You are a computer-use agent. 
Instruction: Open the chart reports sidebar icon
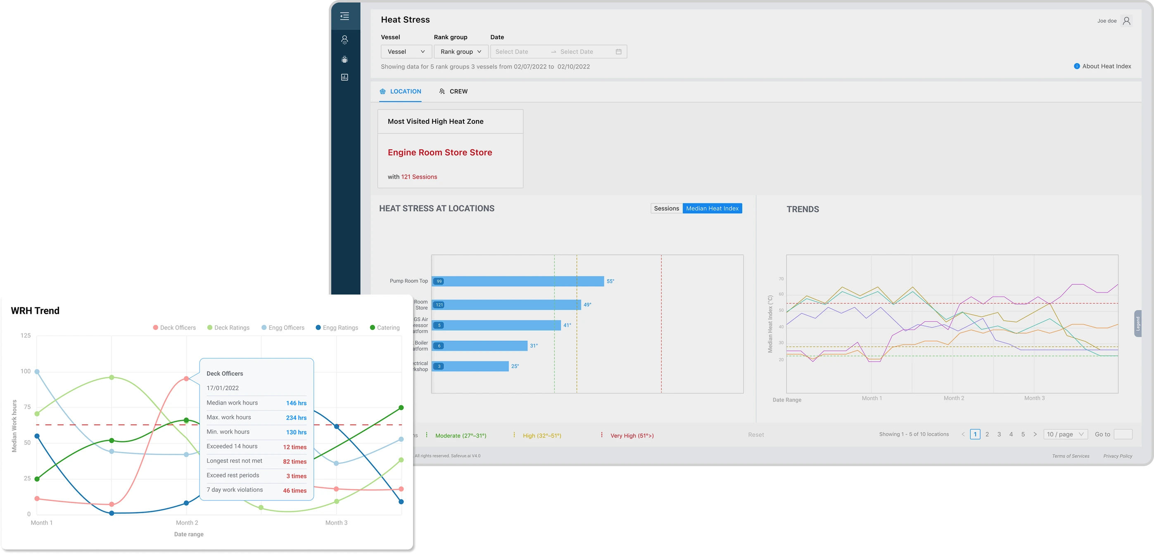344,78
